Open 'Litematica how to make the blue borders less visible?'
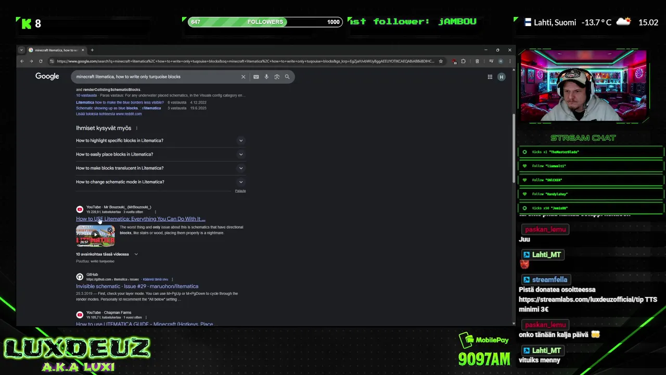666x375 pixels. coord(120,102)
